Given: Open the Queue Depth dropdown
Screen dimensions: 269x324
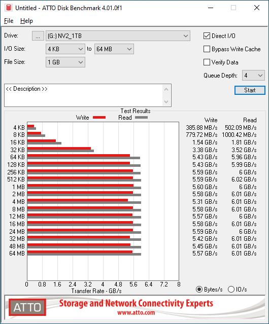Looking at the screenshot, I should coord(253,76).
